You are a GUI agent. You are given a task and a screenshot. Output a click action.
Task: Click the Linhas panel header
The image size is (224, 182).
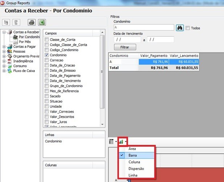[68, 135]
